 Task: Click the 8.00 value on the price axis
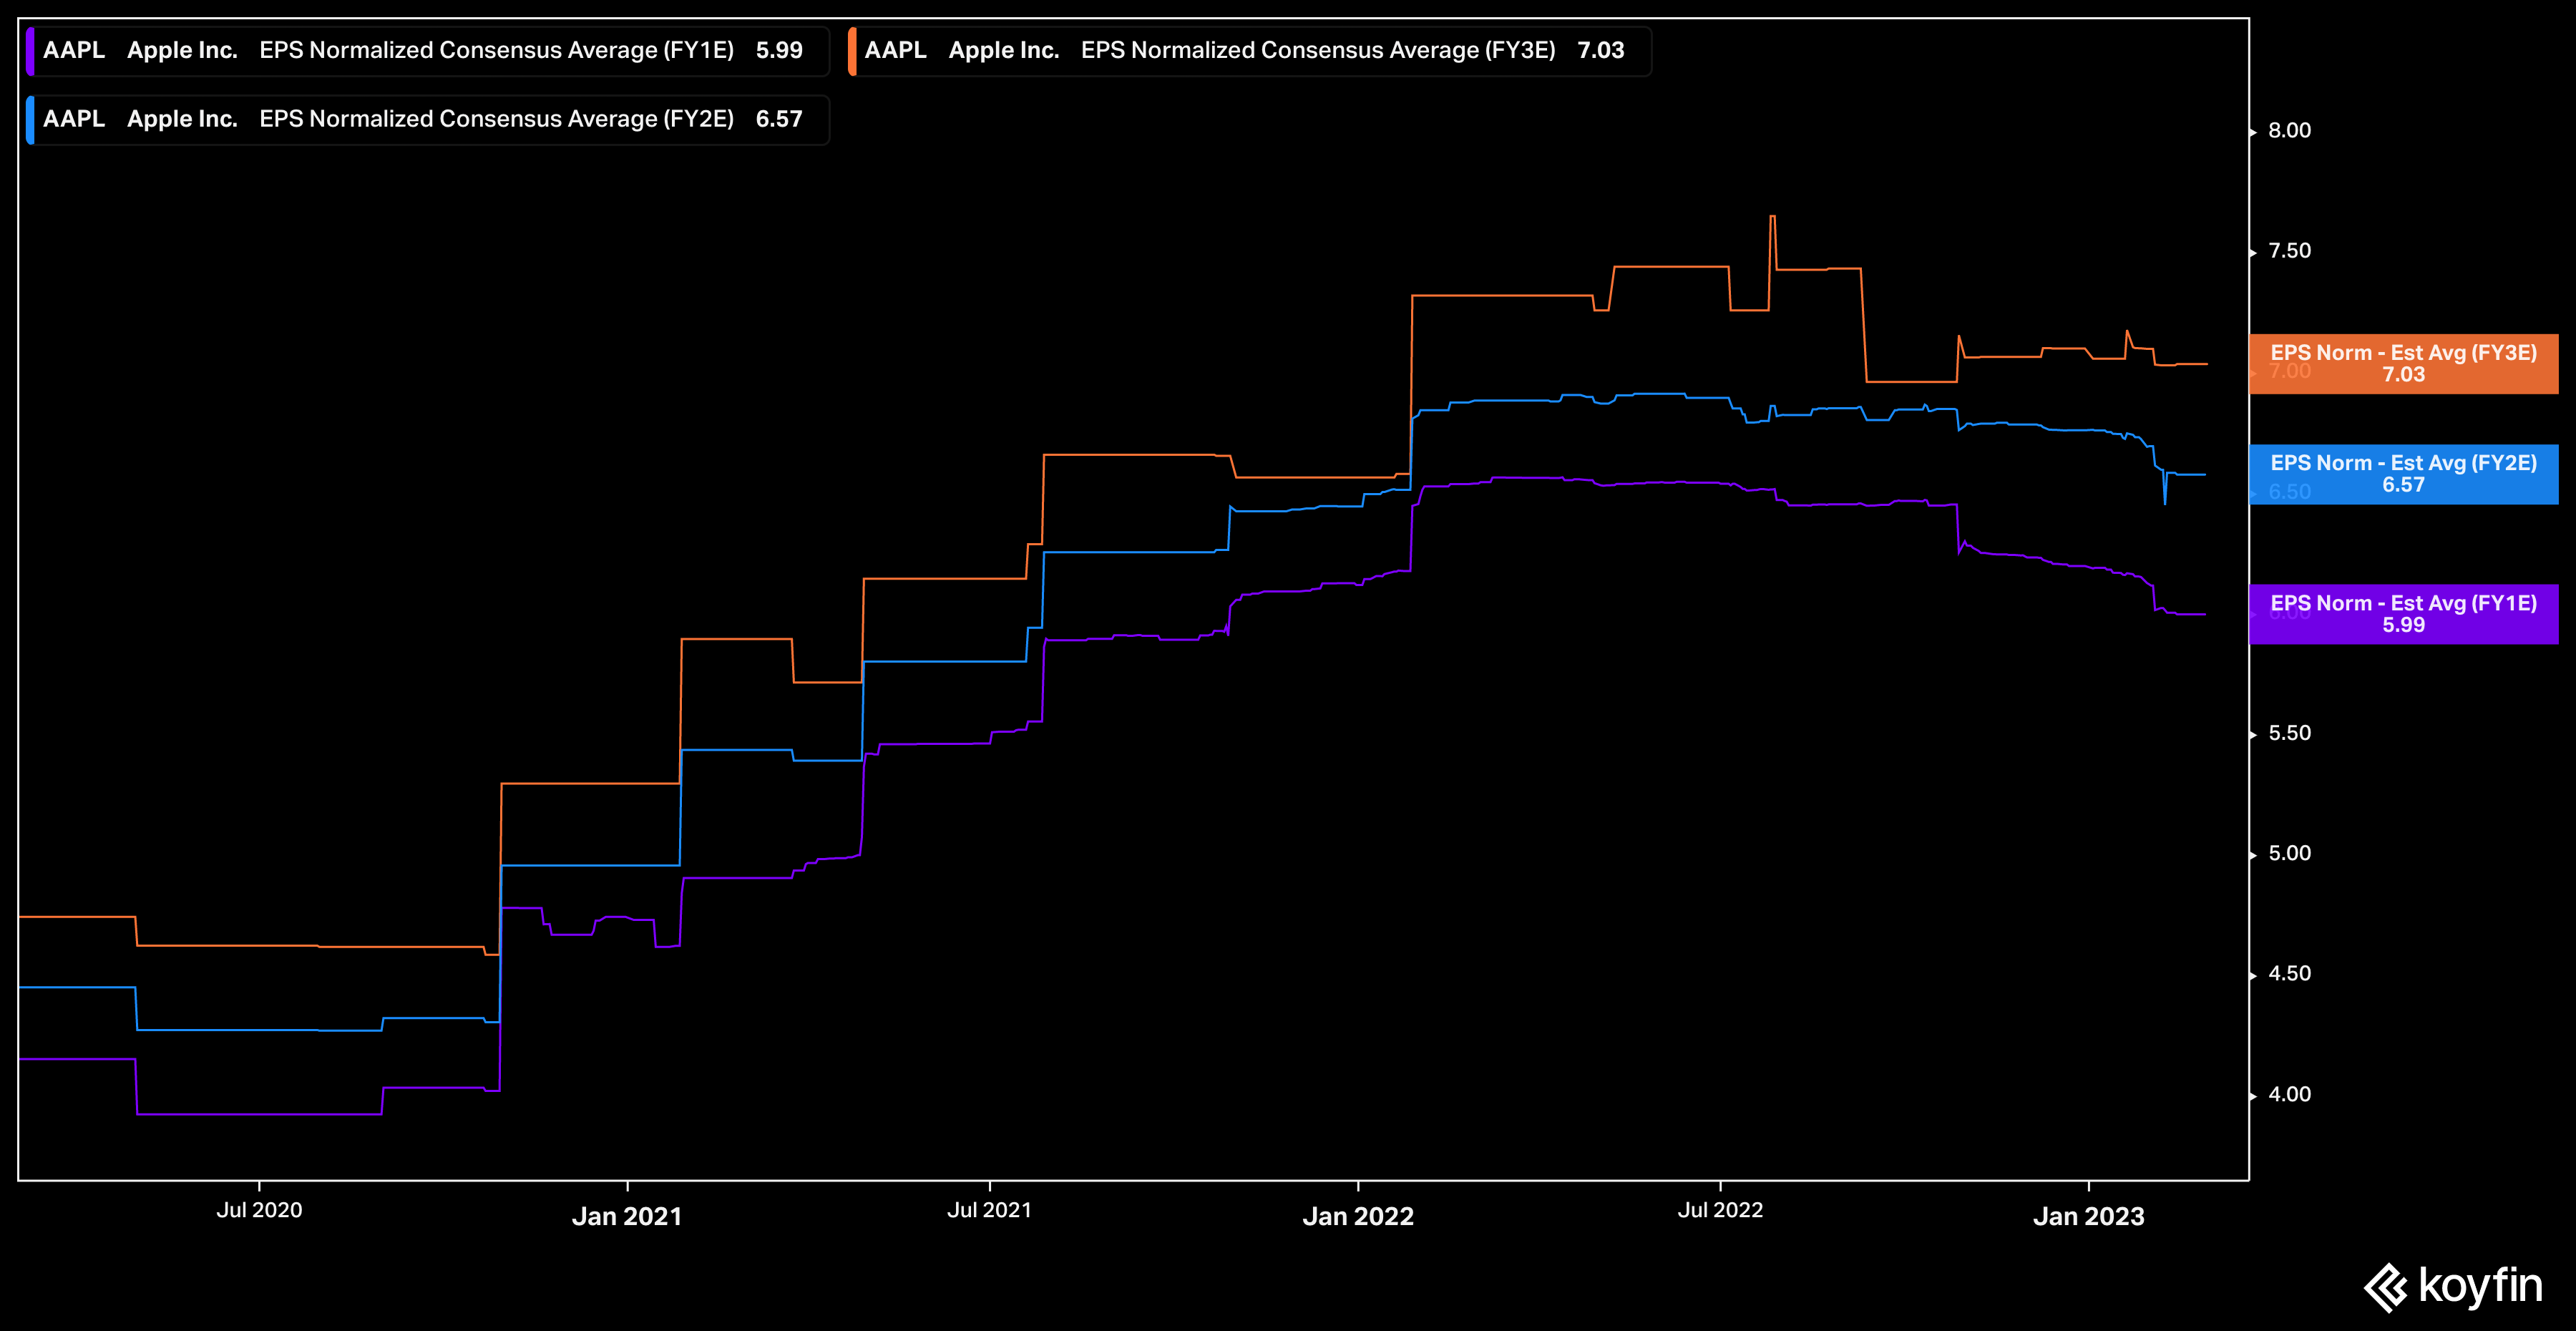(x=2289, y=131)
